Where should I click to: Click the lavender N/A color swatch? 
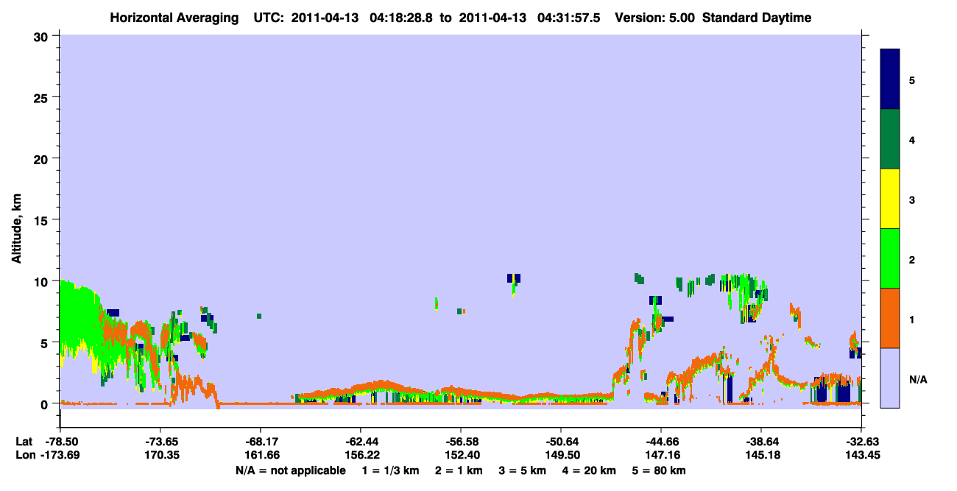[x=890, y=378]
